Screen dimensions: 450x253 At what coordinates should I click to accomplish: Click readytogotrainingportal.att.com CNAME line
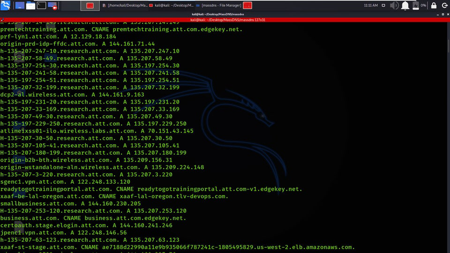pos(151,189)
